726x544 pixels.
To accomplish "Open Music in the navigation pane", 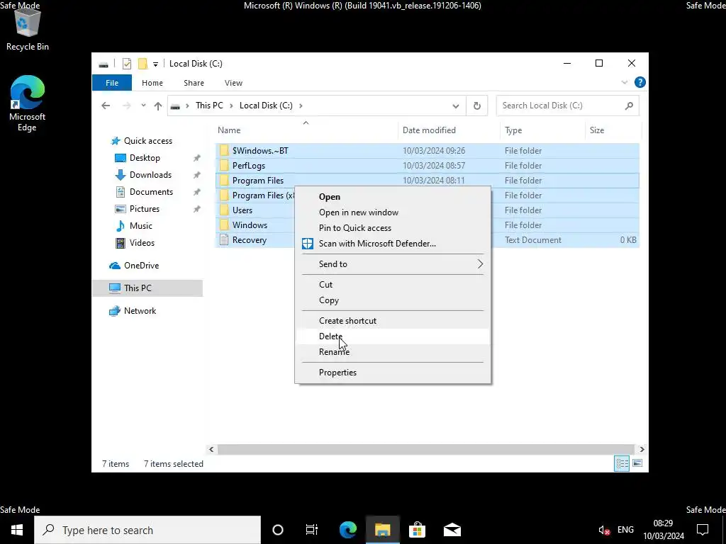I will 141,226.
